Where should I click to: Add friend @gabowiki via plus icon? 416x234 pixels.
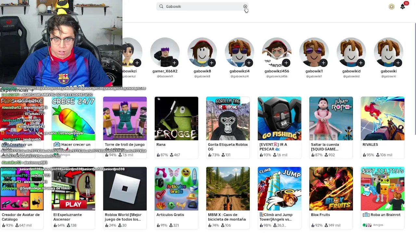pos(398,63)
